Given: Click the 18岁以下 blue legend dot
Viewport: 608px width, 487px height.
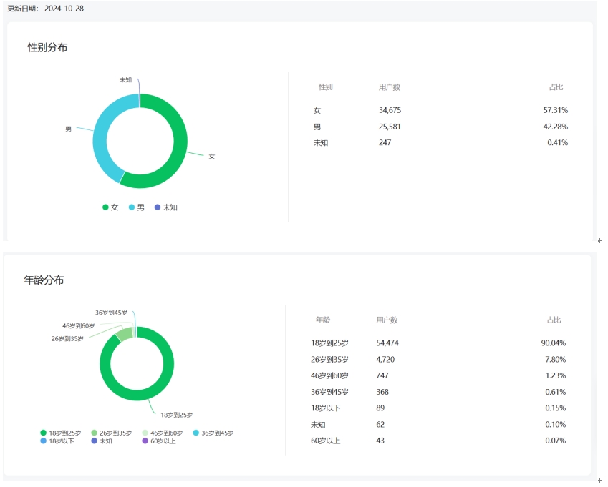Looking at the screenshot, I should point(43,441).
